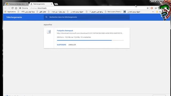Switch to the Thèmes du Bureau tab

pyautogui.click(x=17, y=4)
